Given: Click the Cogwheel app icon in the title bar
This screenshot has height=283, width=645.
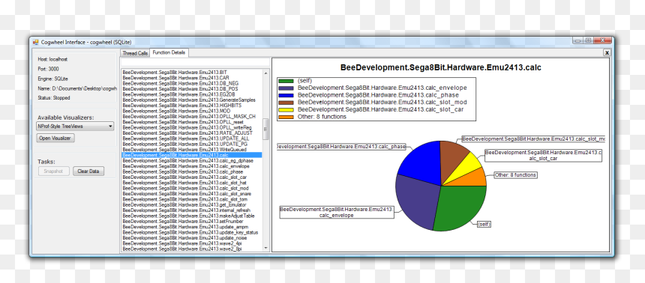Looking at the screenshot, I should pos(35,42).
